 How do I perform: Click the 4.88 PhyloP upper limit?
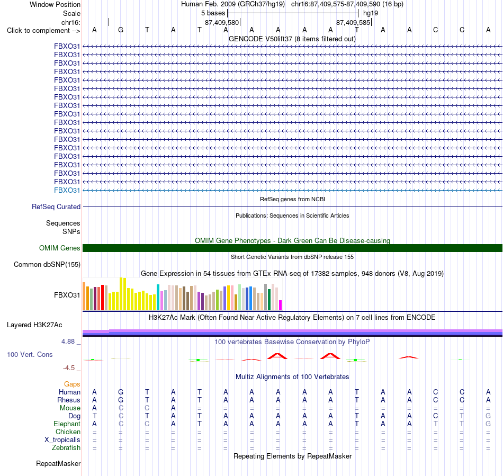coord(68,342)
